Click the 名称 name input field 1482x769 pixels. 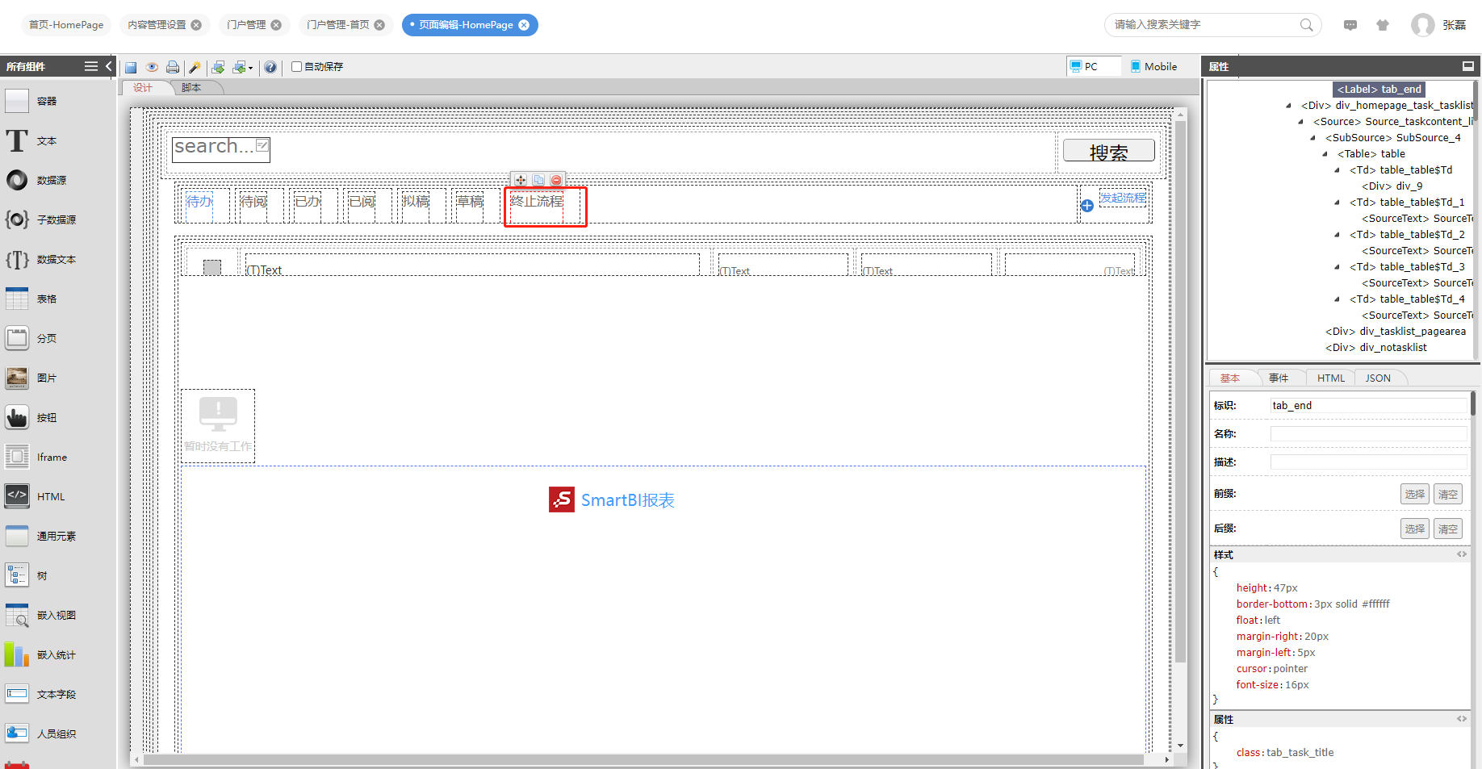click(1369, 434)
